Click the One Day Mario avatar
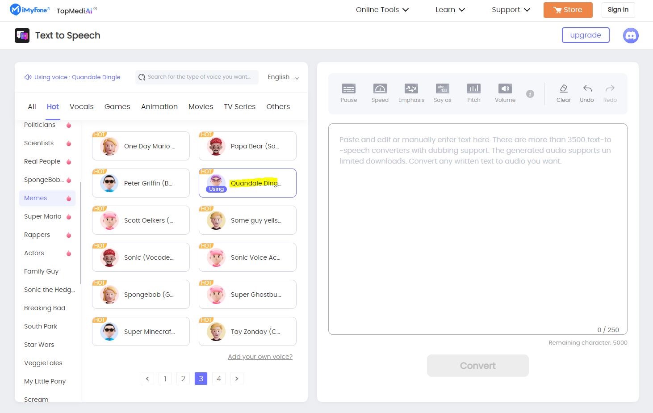The image size is (653, 413). [109, 146]
